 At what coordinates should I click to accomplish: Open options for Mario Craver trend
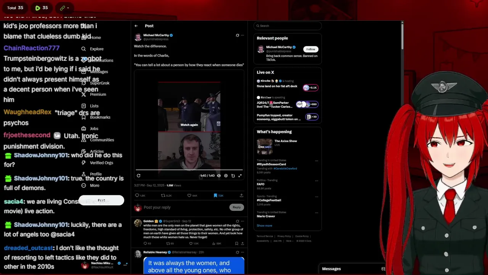pos(316,213)
